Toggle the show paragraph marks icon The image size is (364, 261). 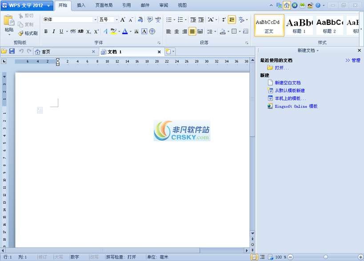click(x=223, y=20)
